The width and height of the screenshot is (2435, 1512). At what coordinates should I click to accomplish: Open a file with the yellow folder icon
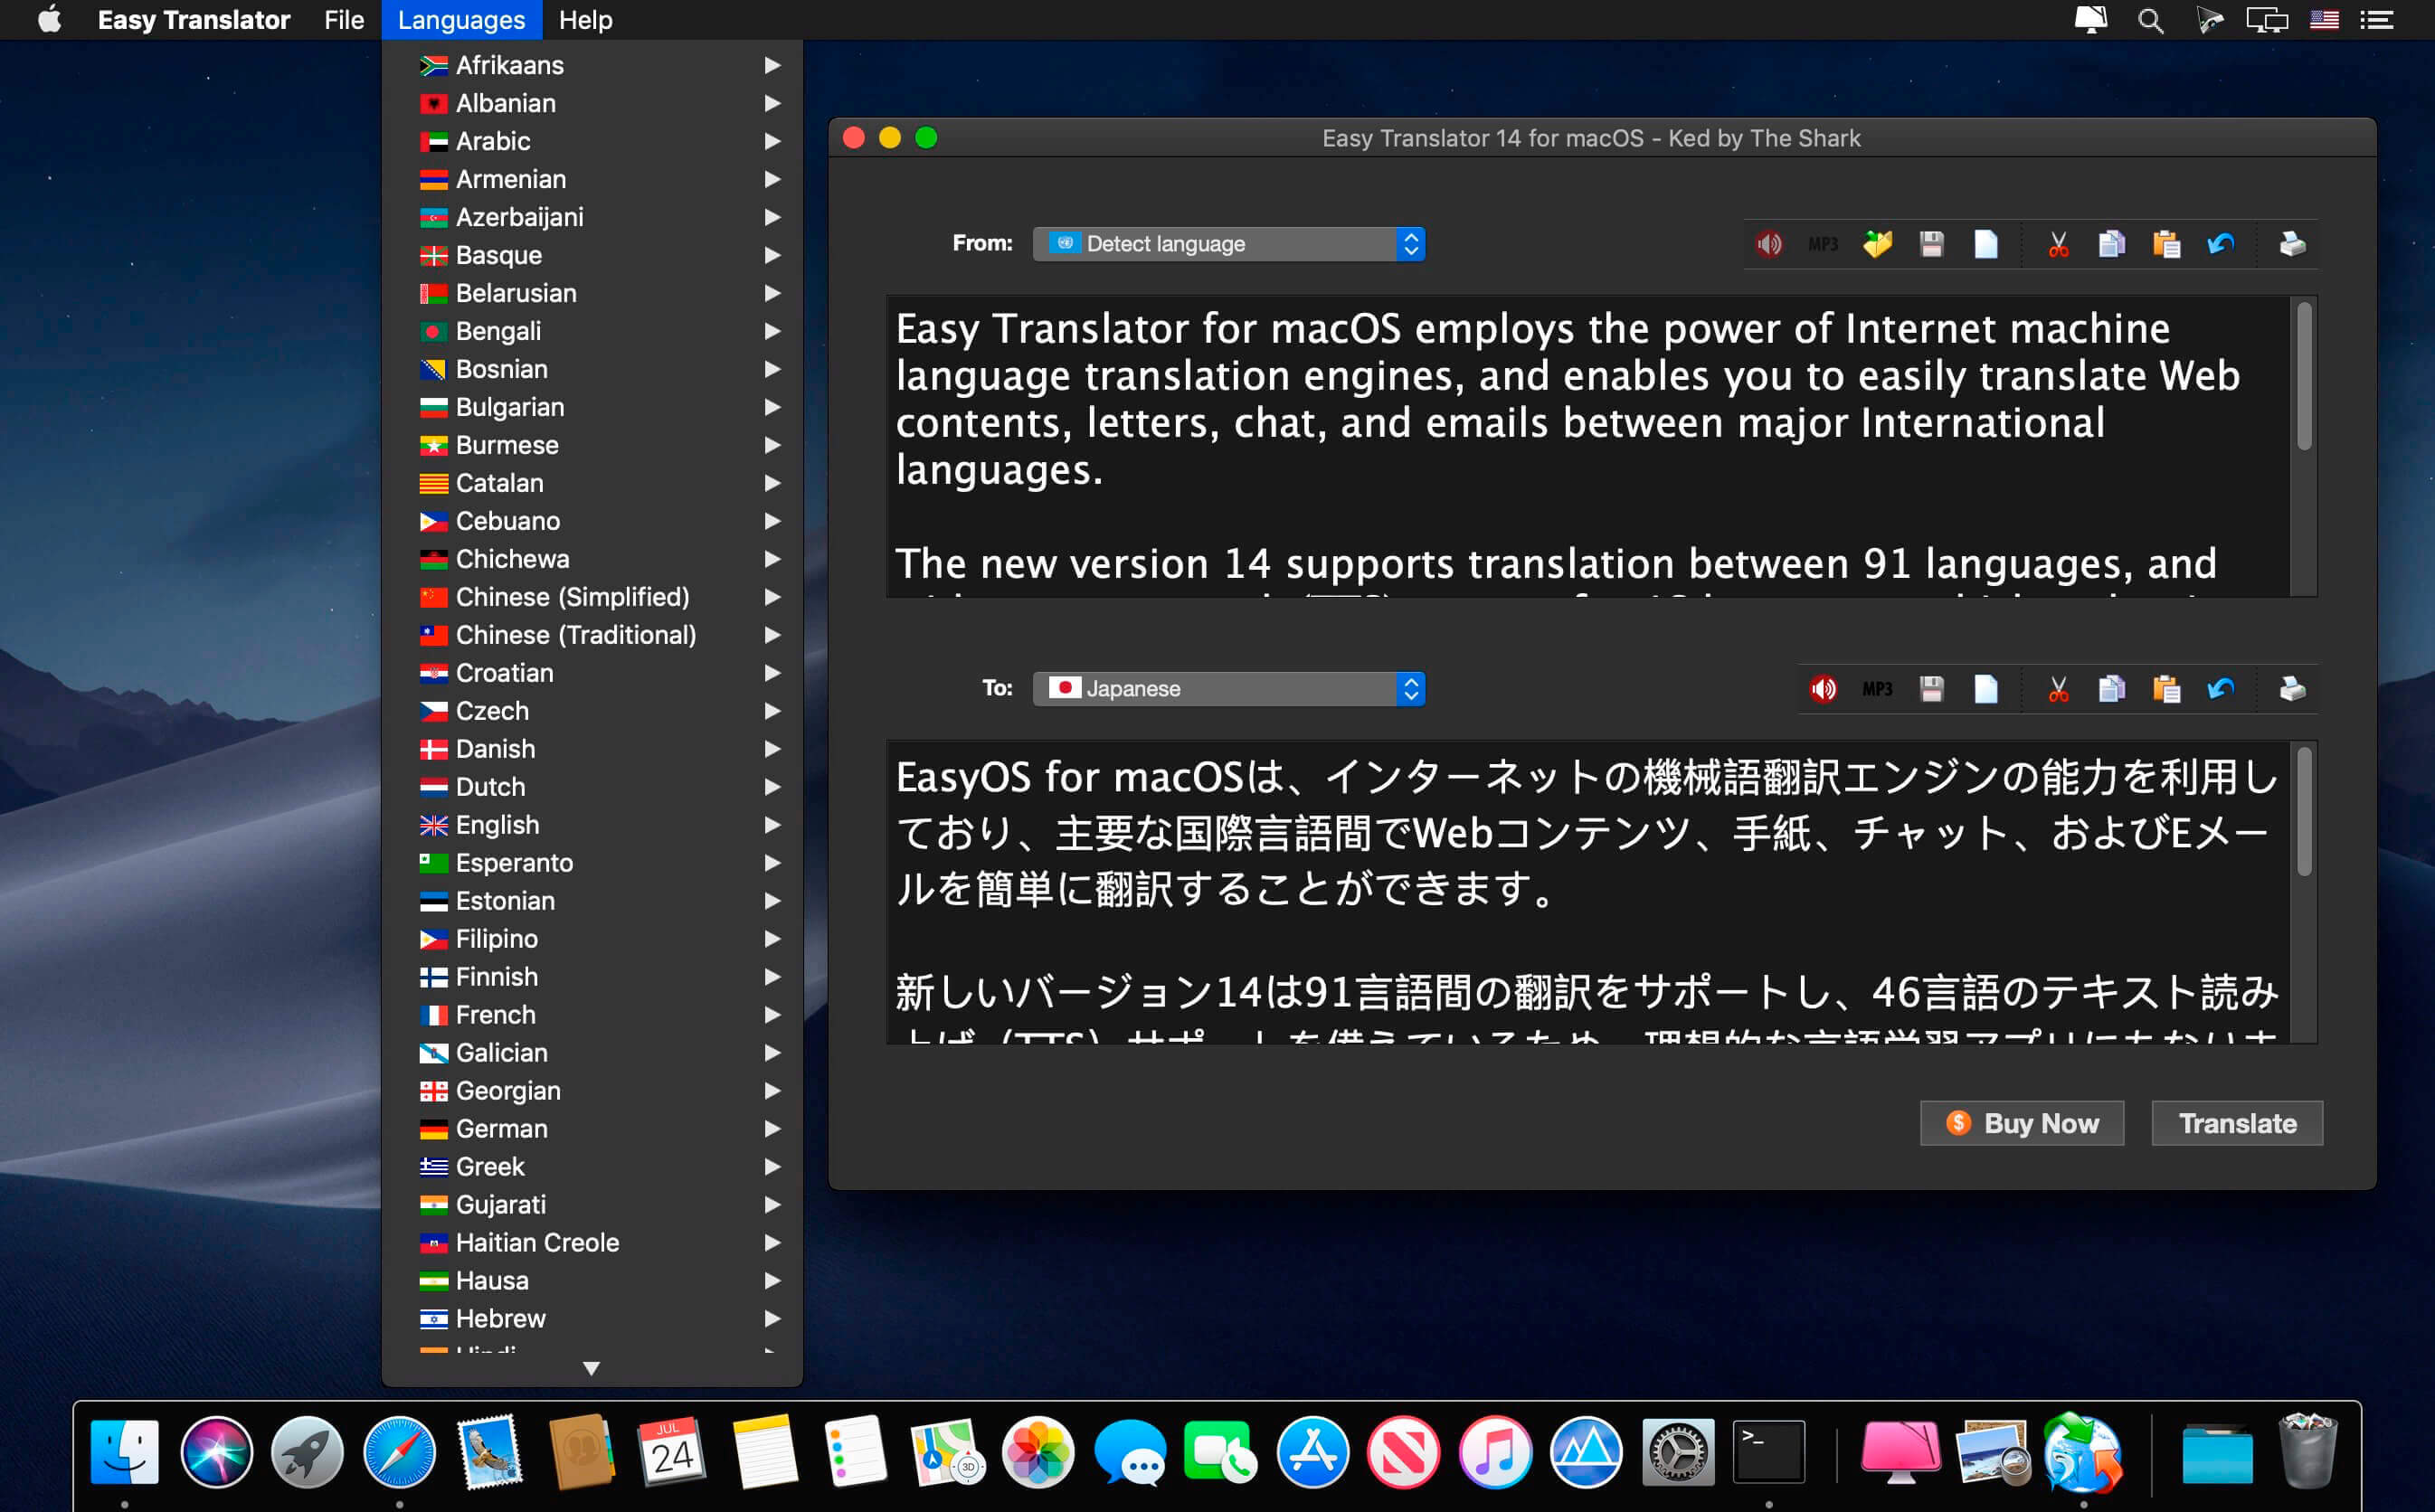(1877, 244)
